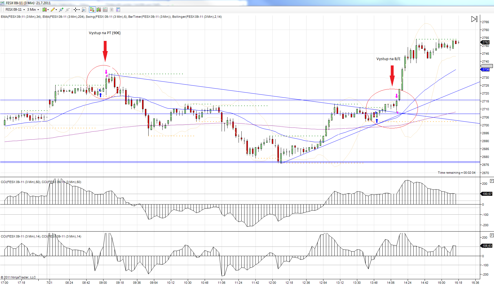Click the -100 label on CCI 14 axis
This screenshot has height=286, width=494.
485,265
